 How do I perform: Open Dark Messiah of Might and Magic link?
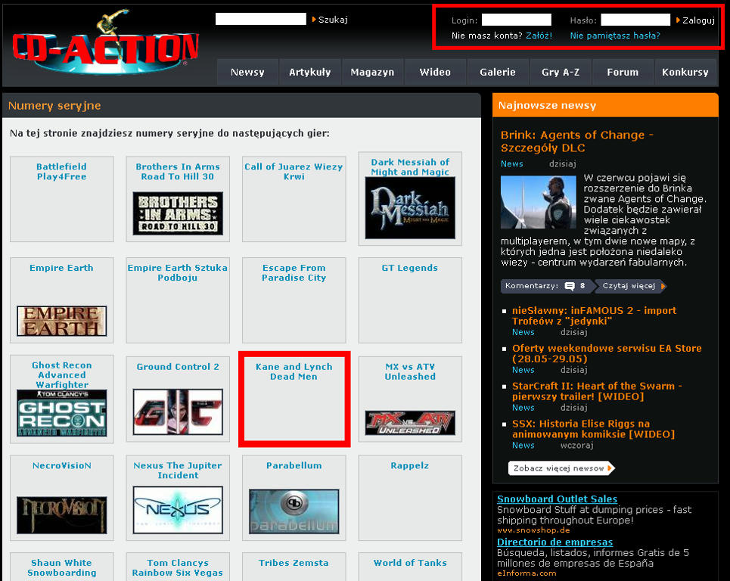[x=410, y=167]
